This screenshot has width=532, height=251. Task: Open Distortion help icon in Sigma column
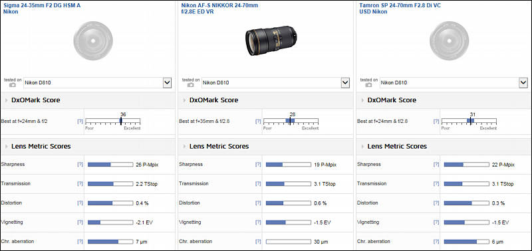pyautogui.click(x=80, y=203)
